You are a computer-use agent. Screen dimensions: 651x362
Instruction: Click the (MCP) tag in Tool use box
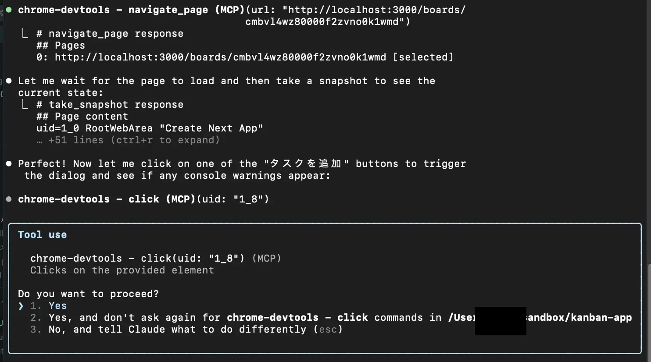pos(266,259)
